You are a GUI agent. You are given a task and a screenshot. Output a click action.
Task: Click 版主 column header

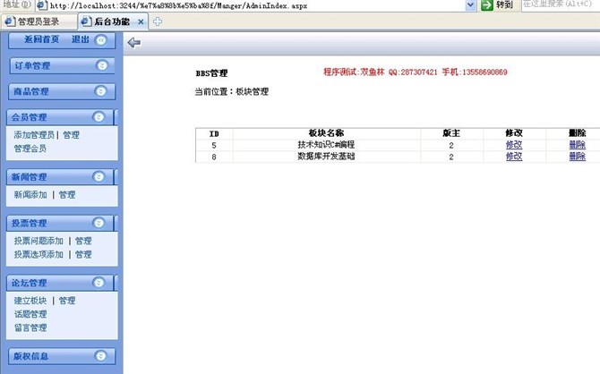(x=451, y=133)
